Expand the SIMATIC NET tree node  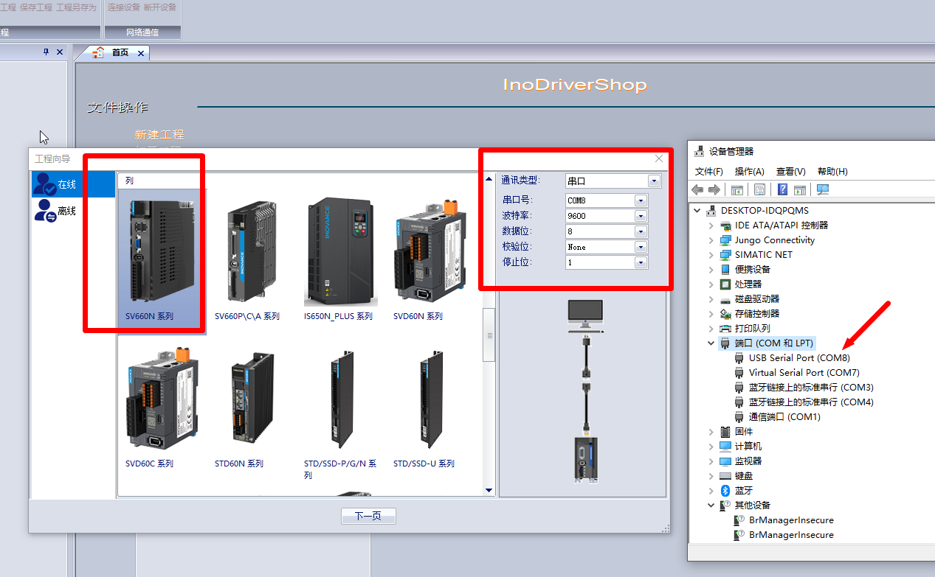(711, 255)
